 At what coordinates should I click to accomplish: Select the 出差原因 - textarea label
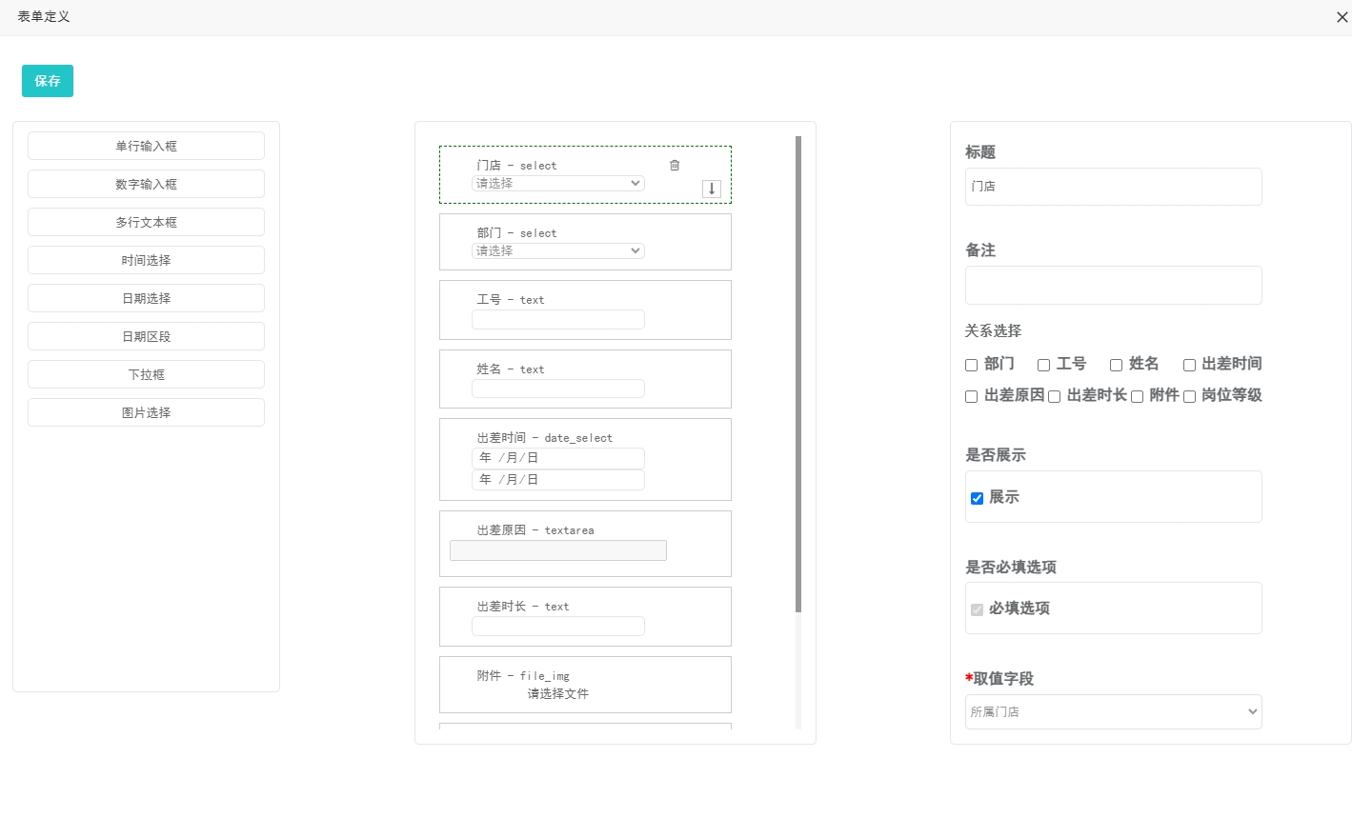coord(535,530)
